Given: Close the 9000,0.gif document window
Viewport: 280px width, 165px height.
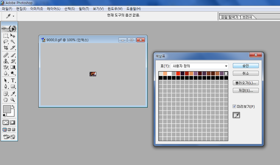Looking at the screenshot, I should pyautogui.click(x=141, y=40).
